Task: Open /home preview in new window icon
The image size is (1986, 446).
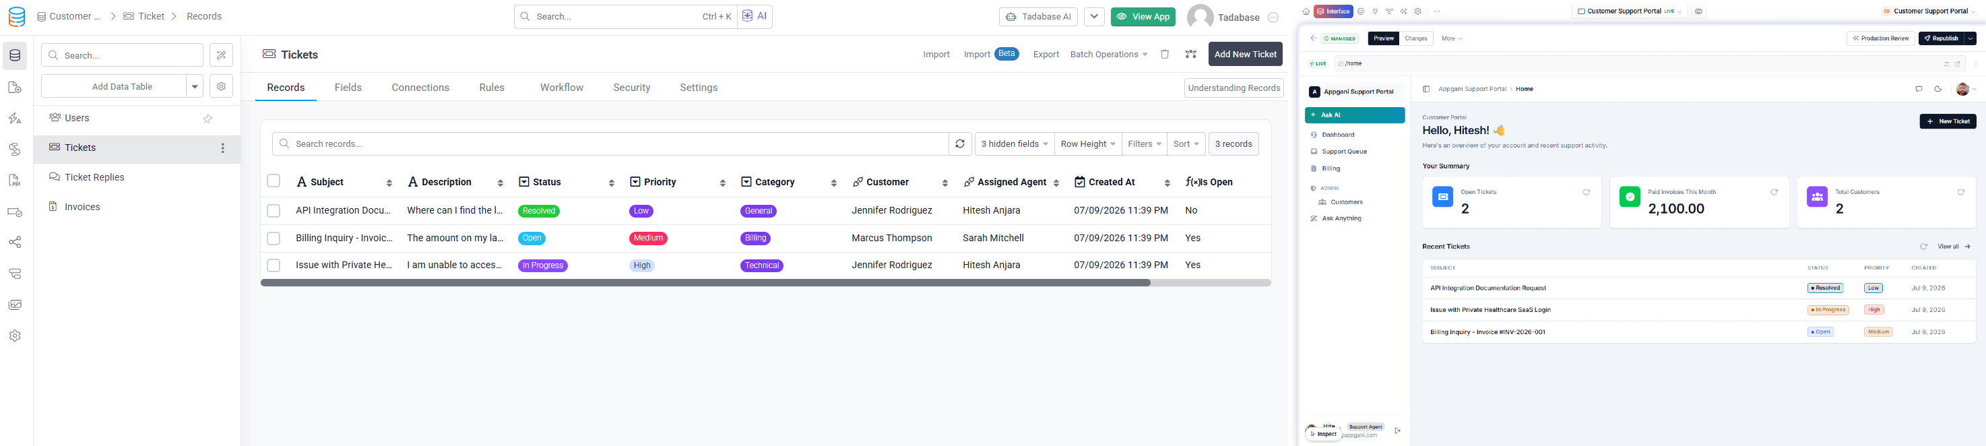Action: (1957, 64)
